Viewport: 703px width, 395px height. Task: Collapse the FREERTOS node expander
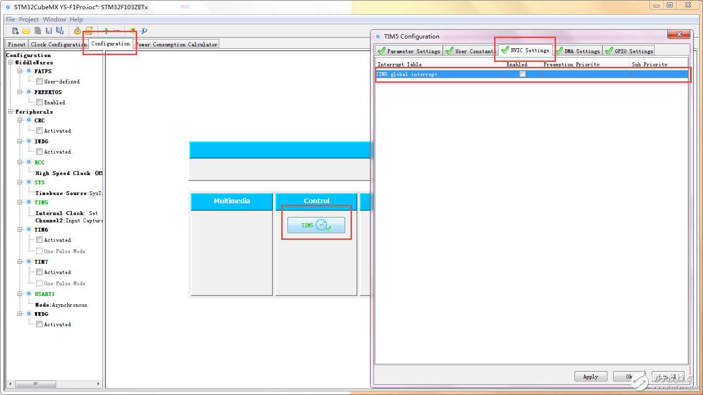[21, 92]
